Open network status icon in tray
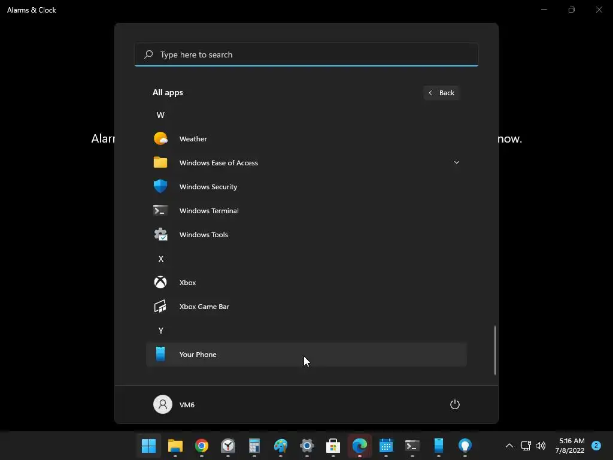 click(526, 446)
